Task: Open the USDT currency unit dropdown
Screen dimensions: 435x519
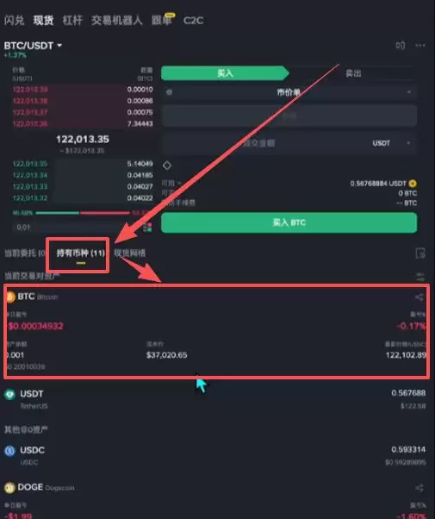Action: (391, 143)
